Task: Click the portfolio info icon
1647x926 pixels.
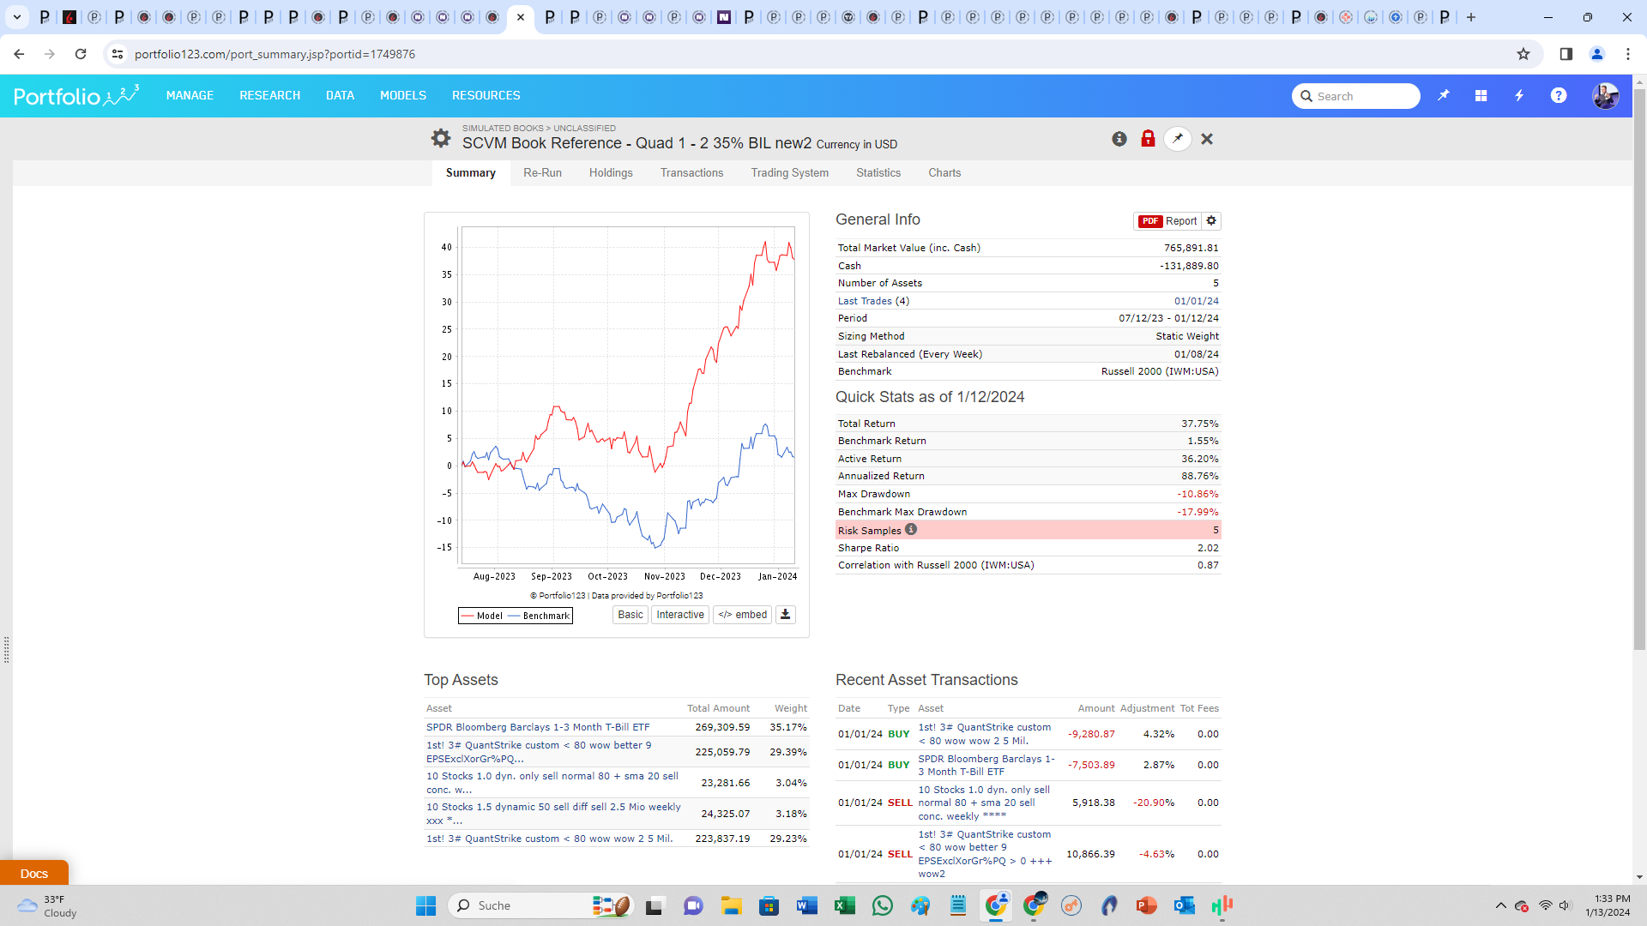Action: pos(1119,139)
